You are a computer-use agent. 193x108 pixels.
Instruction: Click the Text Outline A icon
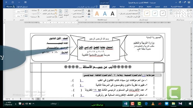click(89, 13)
